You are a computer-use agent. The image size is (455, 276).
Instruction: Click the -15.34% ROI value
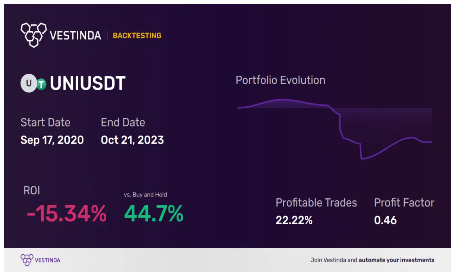(x=66, y=214)
